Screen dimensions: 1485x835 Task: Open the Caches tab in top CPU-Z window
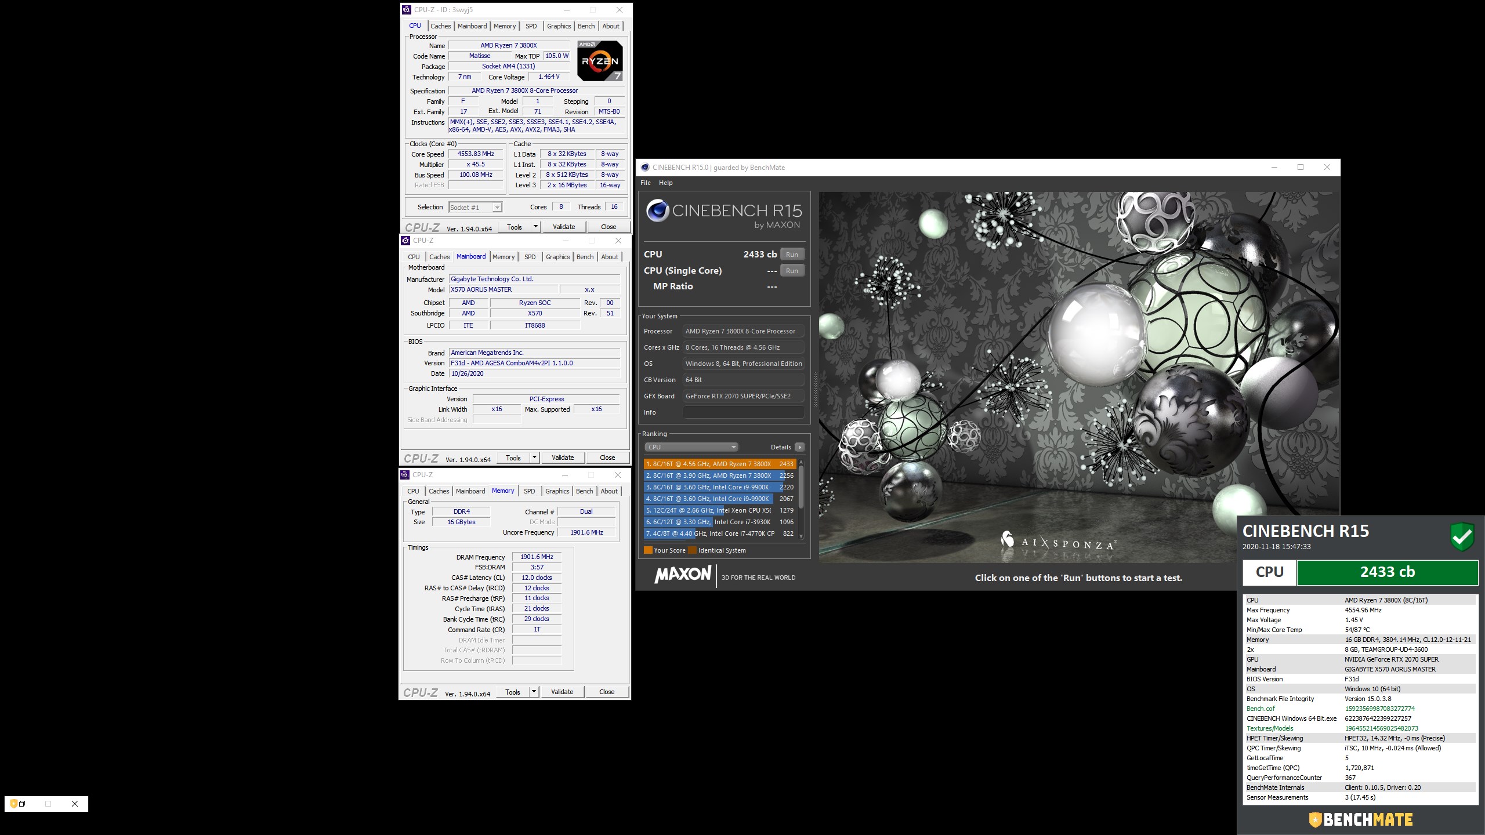[x=440, y=26]
